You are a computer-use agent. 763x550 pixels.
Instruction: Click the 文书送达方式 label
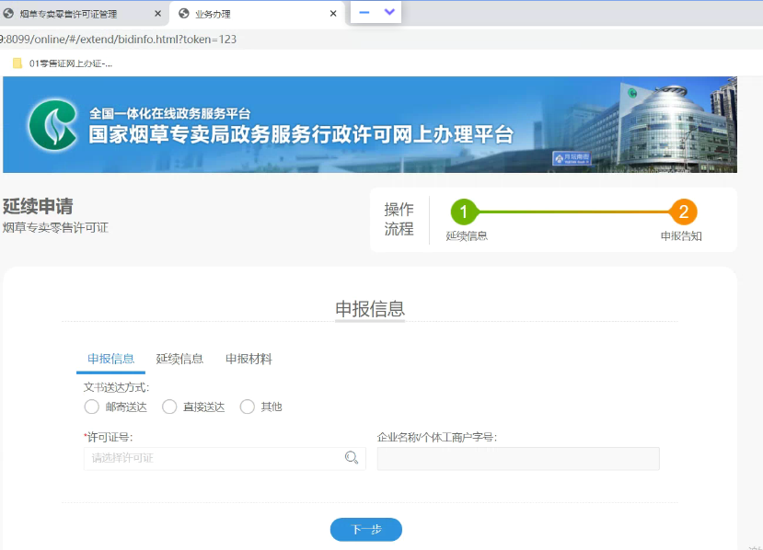click(116, 387)
